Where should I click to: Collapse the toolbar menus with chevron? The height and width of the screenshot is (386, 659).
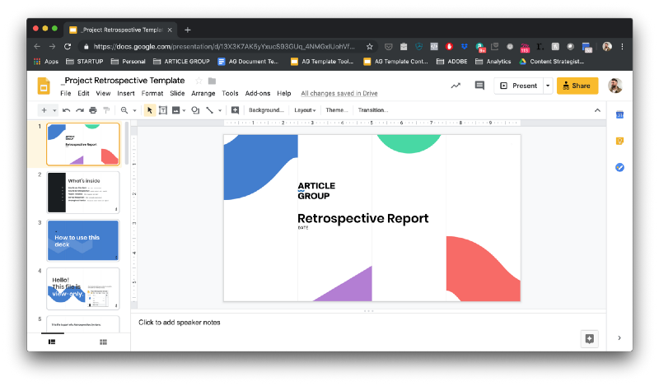(x=597, y=110)
